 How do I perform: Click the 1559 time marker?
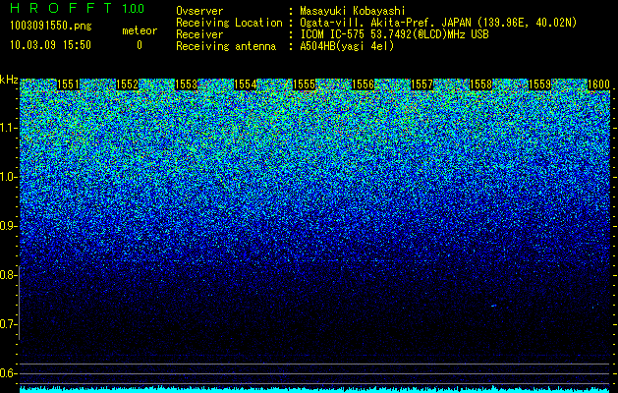pyautogui.click(x=540, y=84)
